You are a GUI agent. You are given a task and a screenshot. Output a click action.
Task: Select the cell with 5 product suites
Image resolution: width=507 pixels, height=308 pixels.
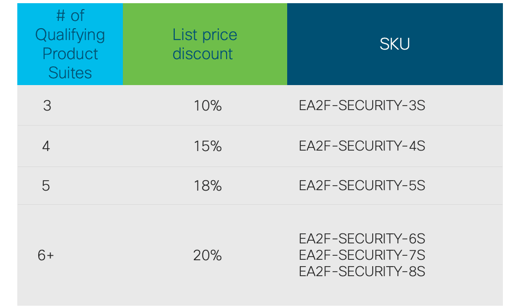(46, 186)
